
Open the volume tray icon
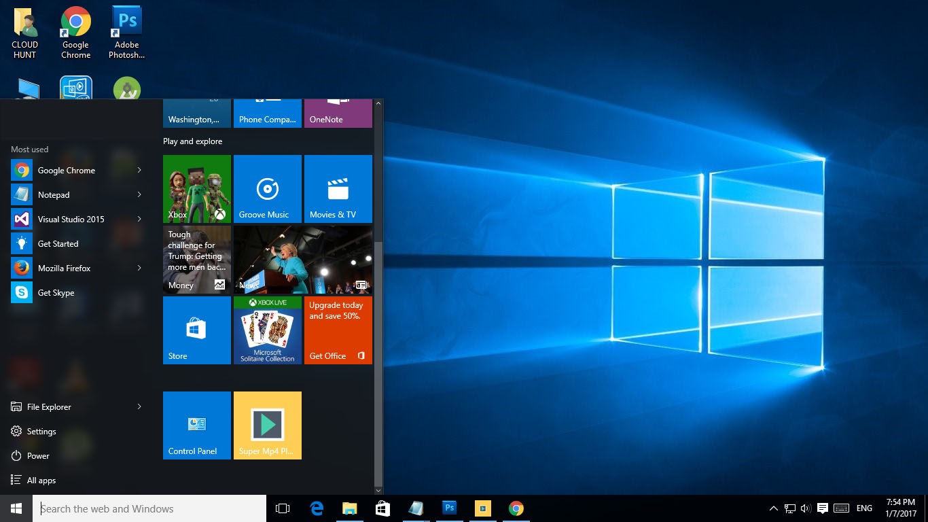(806, 508)
